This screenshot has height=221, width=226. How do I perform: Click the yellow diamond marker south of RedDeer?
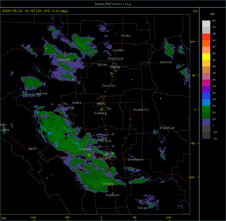(x=112, y=74)
